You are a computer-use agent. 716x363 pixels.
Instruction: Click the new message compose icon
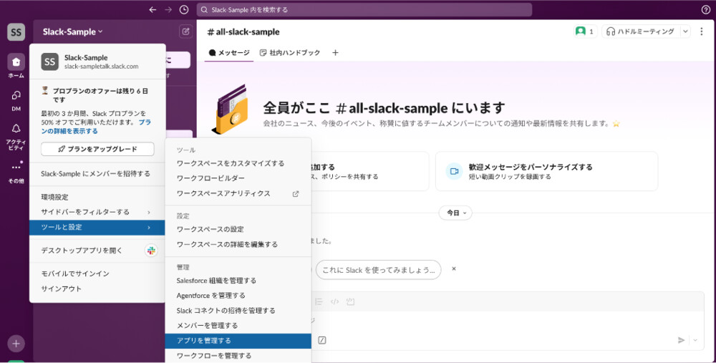click(x=185, y=32)
